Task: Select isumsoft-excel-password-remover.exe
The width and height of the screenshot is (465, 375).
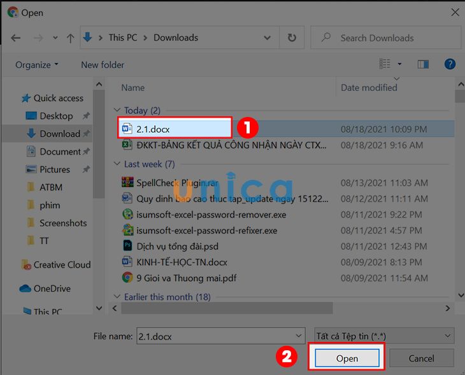Action: click(x=211, y=215)
